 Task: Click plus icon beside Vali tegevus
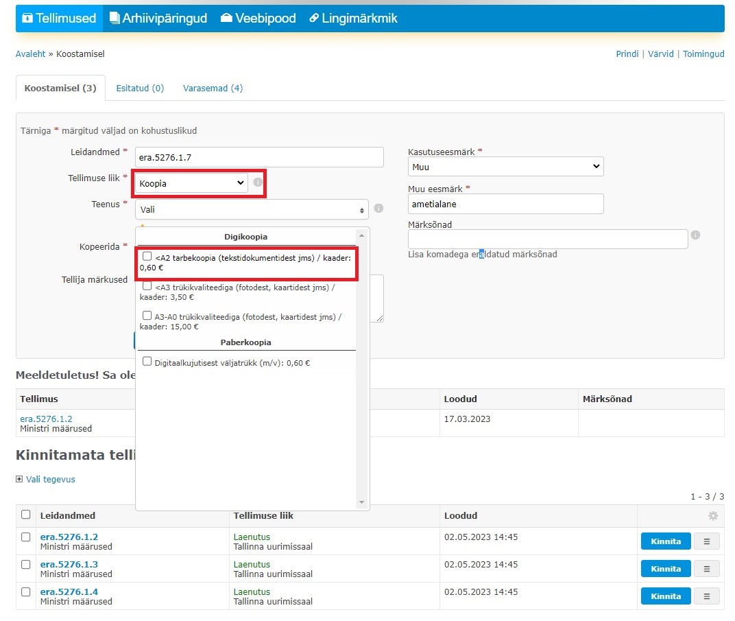tap(19, 480)
